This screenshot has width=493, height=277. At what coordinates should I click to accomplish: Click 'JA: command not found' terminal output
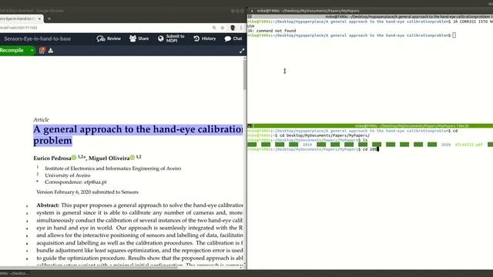pyautogui.click(x=272, y=31)
